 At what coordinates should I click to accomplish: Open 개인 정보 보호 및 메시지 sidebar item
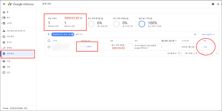(x=16, y=31)
